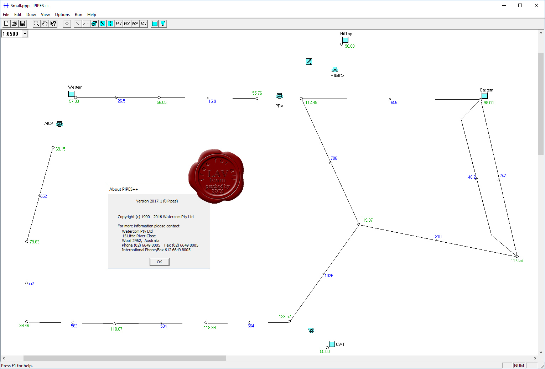Select the PSV valve tool
The height and width of the screenshot is (369, 545).
[127, 24]
